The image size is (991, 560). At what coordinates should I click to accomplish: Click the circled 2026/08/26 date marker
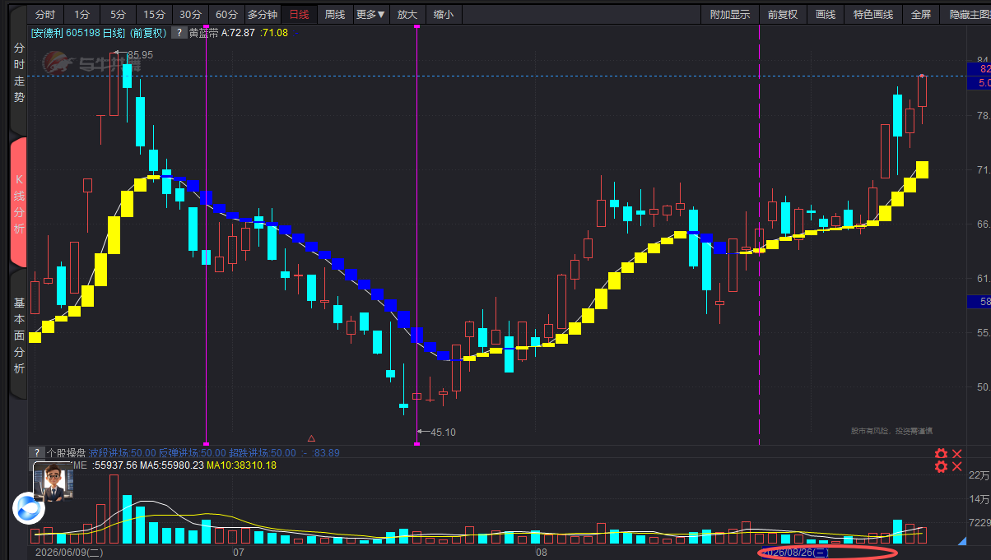click(x=797, y=553)
